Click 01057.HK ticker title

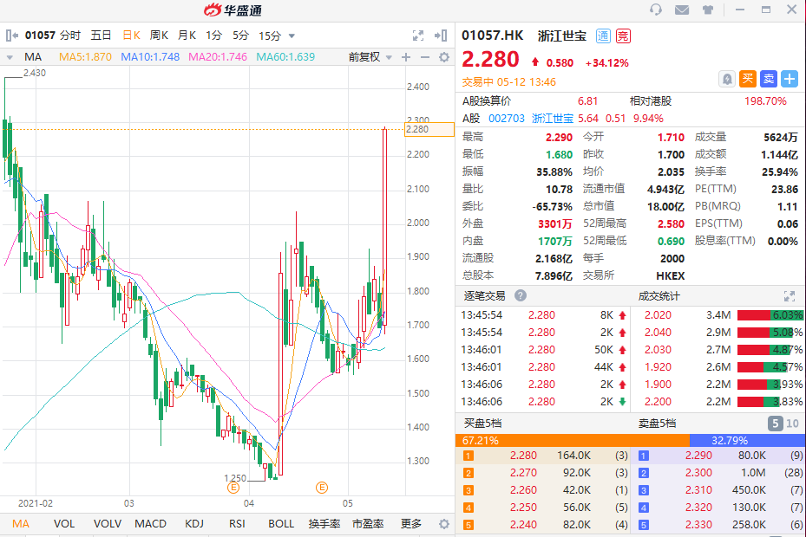pyautogui.click(x=493, y=36)
